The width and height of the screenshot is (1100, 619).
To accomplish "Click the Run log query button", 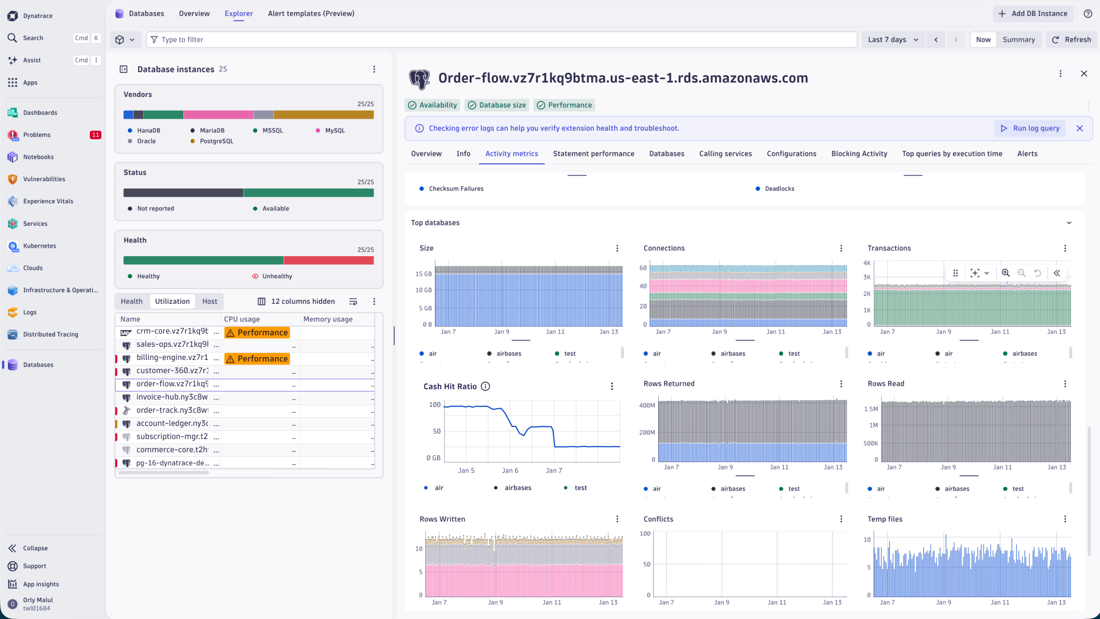I will click(1030, 128).
